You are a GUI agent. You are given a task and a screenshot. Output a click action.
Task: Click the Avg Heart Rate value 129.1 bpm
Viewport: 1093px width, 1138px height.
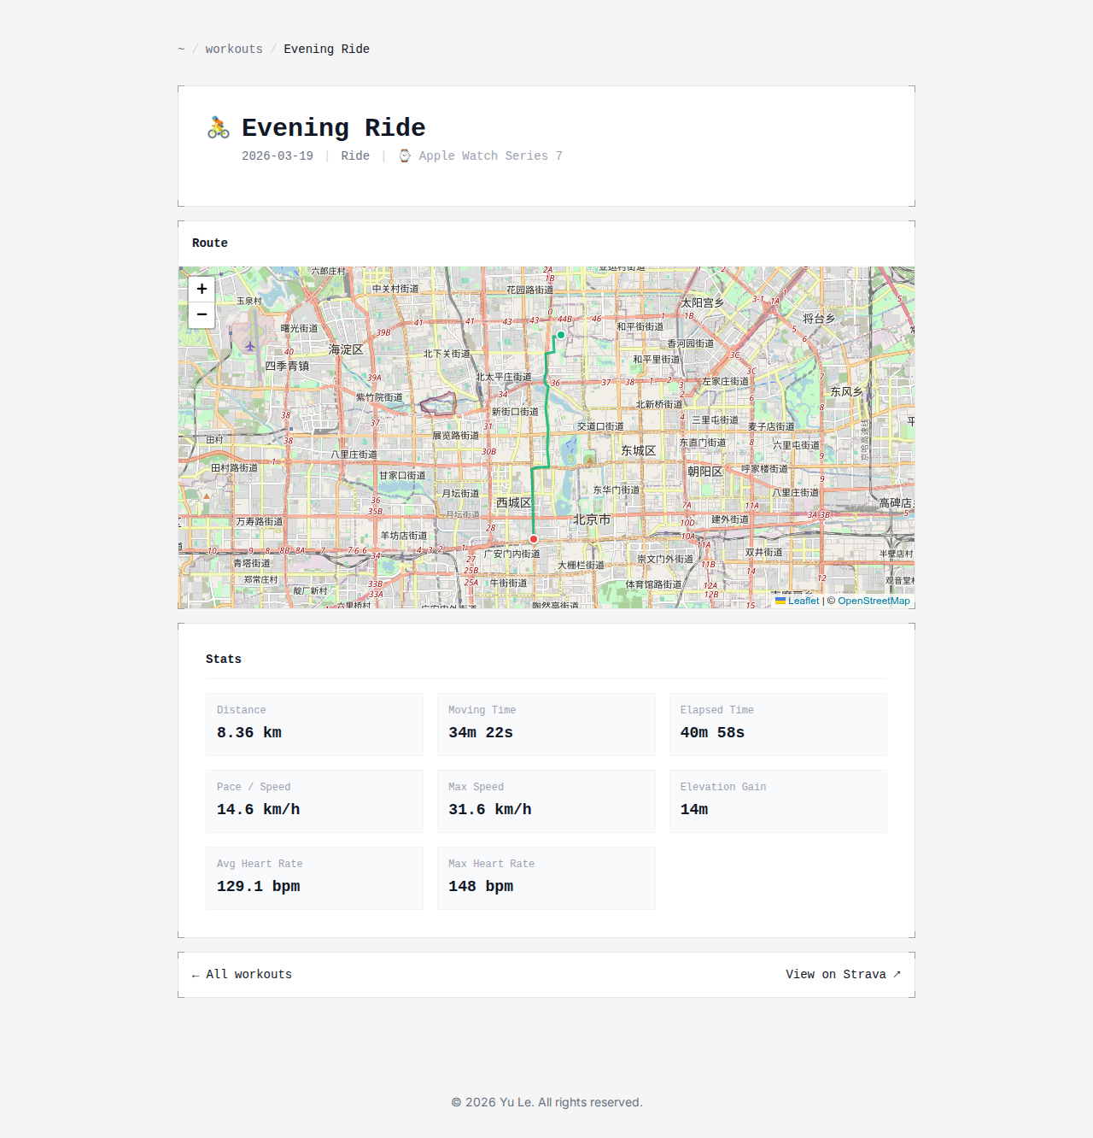point(258,886)
